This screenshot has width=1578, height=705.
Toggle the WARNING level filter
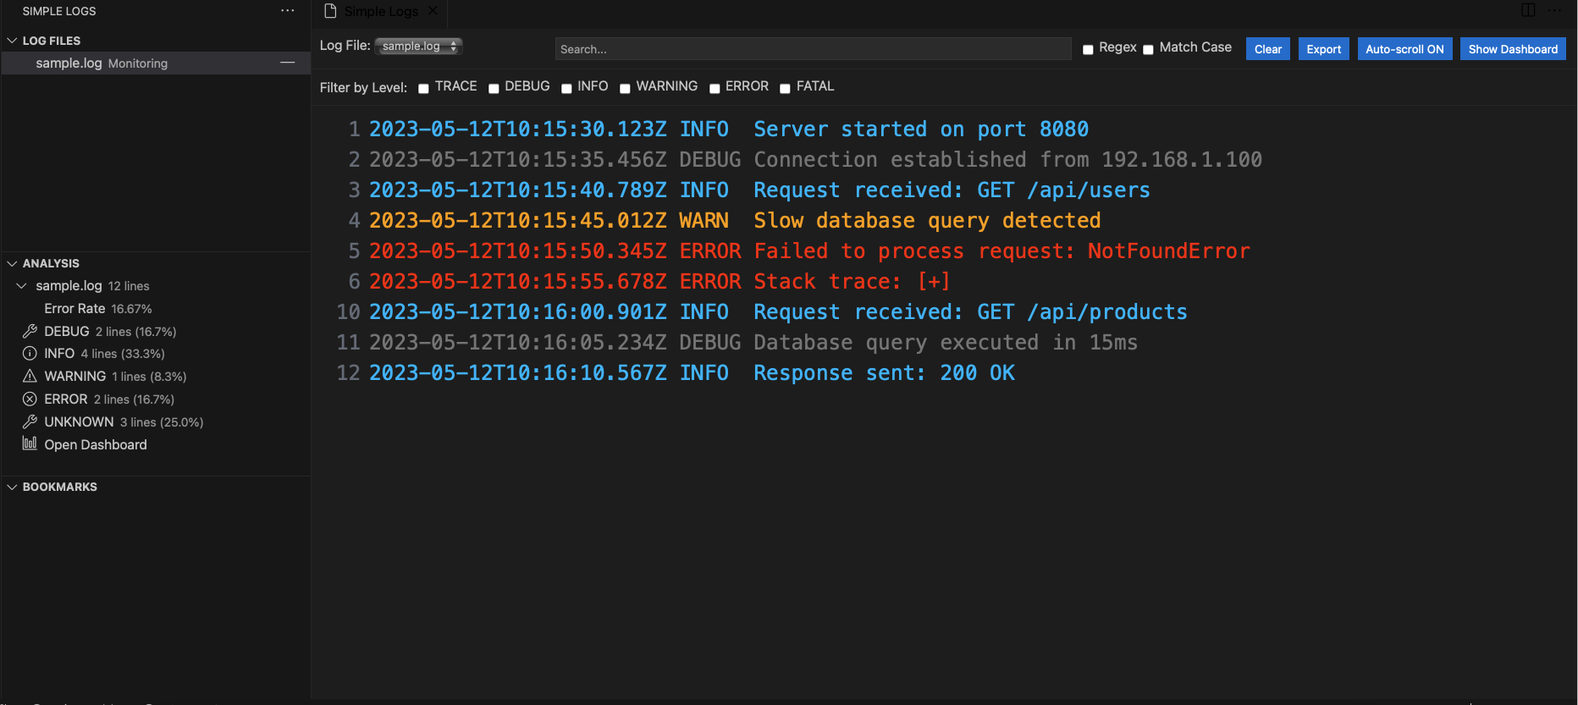(x=625, y=88)
